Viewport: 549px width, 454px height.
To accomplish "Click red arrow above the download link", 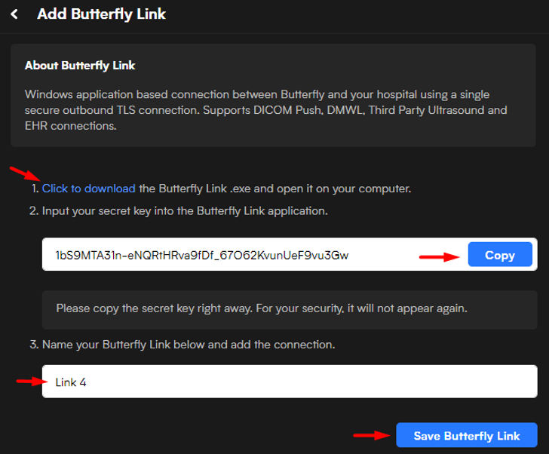I will (x=25, y=173).
